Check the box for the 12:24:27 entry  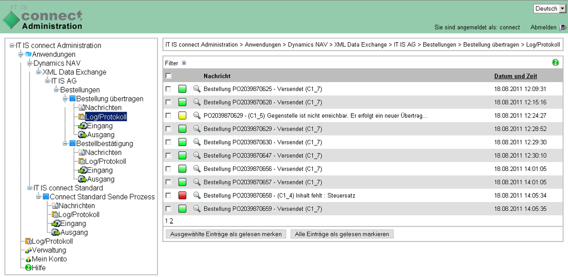point(168,115)
